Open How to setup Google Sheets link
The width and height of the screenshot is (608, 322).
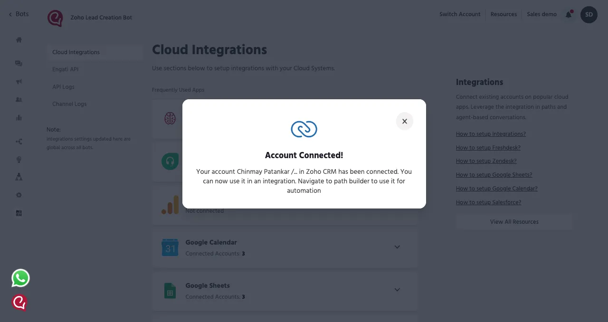(x=494, y=175)
